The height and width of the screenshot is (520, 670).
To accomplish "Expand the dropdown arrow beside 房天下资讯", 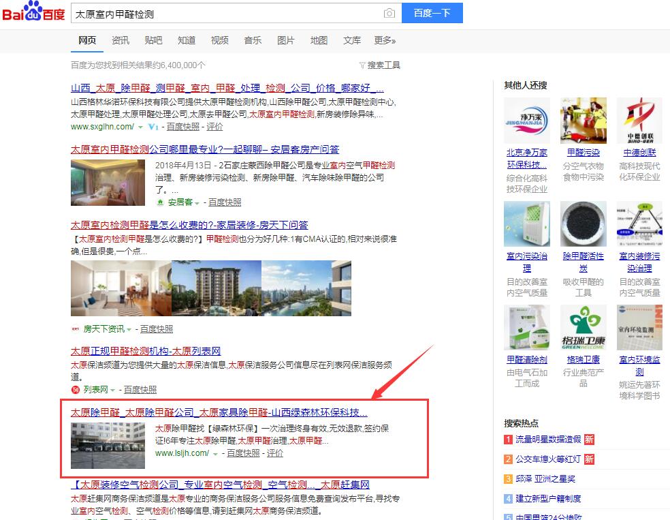I will click(129, 329).
